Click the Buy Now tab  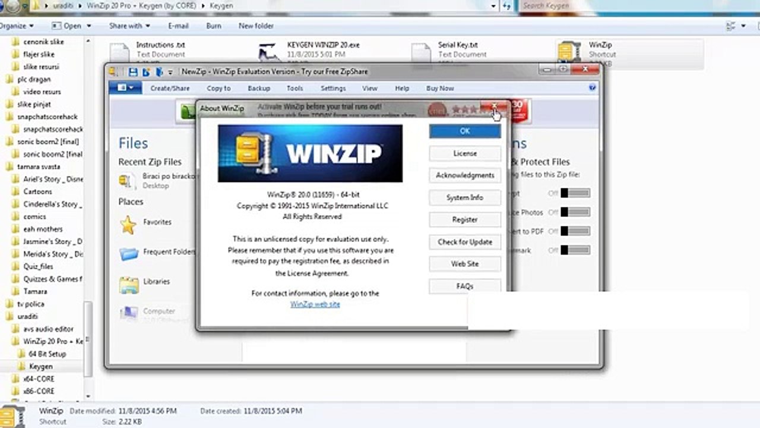pyautogui.click(x=440, y=88)
